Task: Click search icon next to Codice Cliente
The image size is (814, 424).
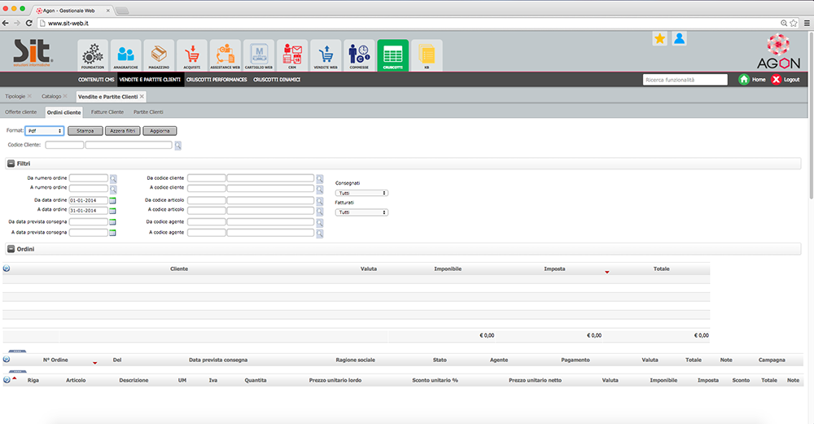Action: (x=177, y=146)
